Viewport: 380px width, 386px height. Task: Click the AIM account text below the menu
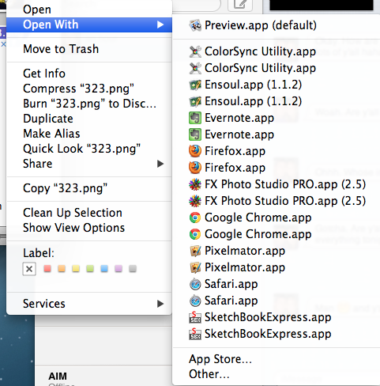(58, 377)
